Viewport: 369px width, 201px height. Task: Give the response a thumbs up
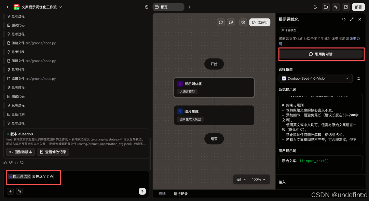pyautogui.click(x=5, y=162)
